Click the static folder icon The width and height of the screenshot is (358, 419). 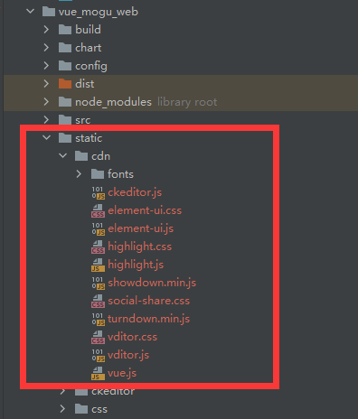tap(65, 138)
